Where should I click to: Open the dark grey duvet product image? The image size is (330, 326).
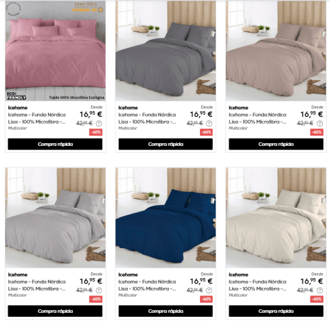165,51
